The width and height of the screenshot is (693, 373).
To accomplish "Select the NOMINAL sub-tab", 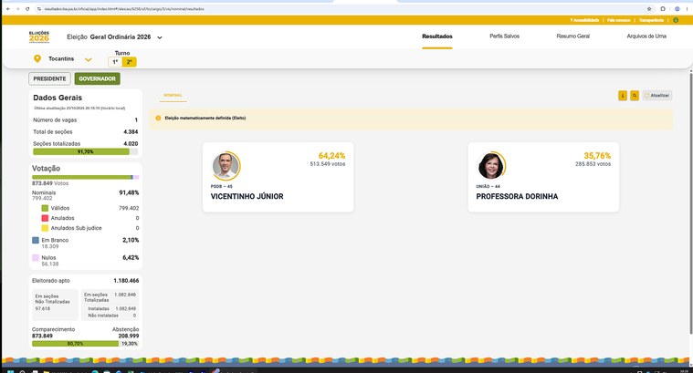I will (x=173, y=96).
